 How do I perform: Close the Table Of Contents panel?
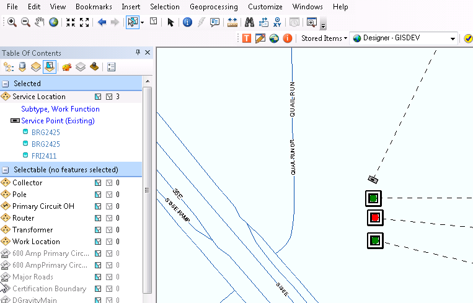coord(148,53)
